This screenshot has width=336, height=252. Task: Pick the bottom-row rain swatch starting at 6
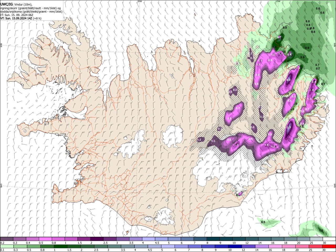pos(181,246)
